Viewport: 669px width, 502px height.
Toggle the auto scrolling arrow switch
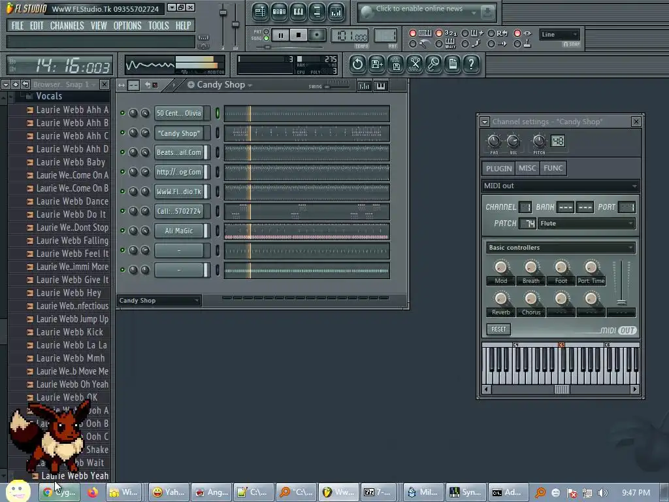[x=491, y=44]
